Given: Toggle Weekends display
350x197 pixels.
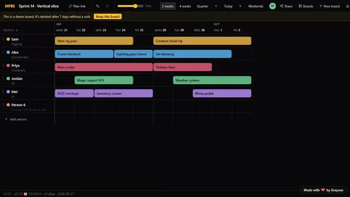Looking at the screenshot, I should click(255, 6).
